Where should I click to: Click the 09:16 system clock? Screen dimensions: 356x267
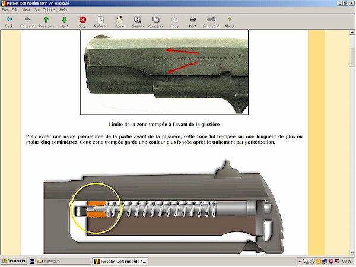coord(347,262)
